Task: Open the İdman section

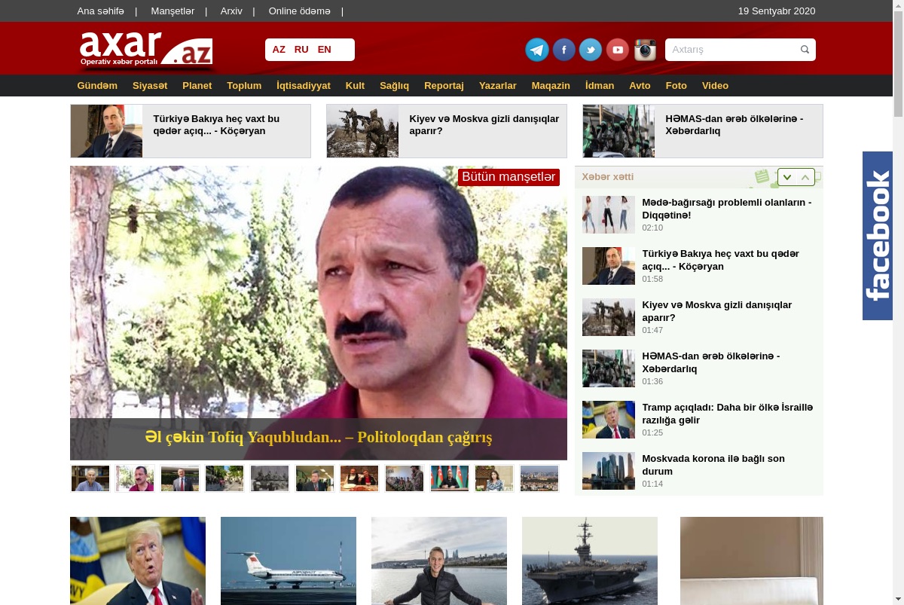Action: (600, 86)
